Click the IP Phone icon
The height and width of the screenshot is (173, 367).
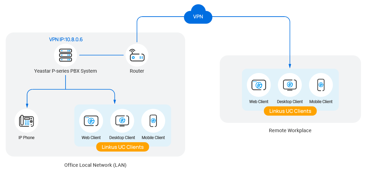(x=26, y=121)
